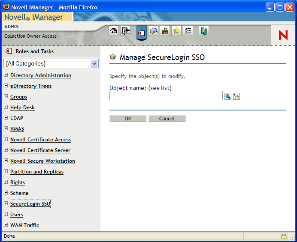The height and width of the screenshot is (242, 297).
Task: Expand the Novell Certificate Server role
Action: point(6,150)
